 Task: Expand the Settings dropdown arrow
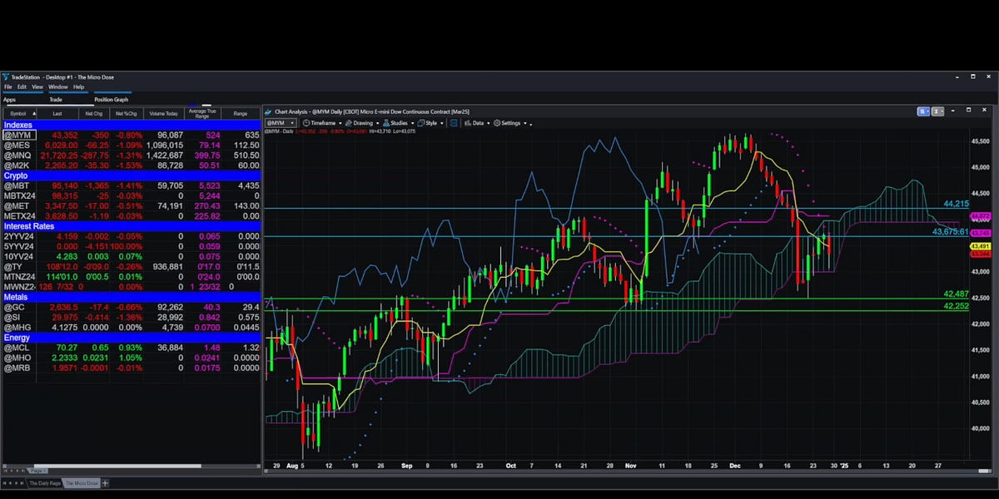coord(527,122)
